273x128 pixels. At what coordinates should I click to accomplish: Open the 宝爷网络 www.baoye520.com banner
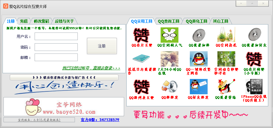click(x=64, y=107)
